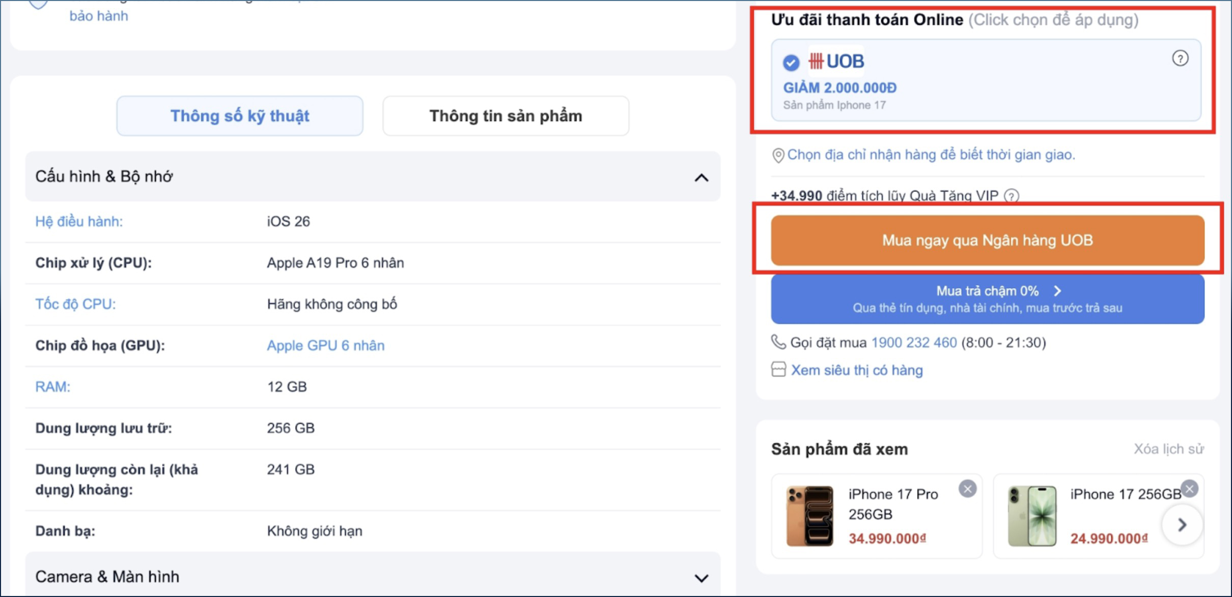Click Xóa lịch sử to clear history
1232x597 pixels.
pyautogui.click(x=1168, y=449)
